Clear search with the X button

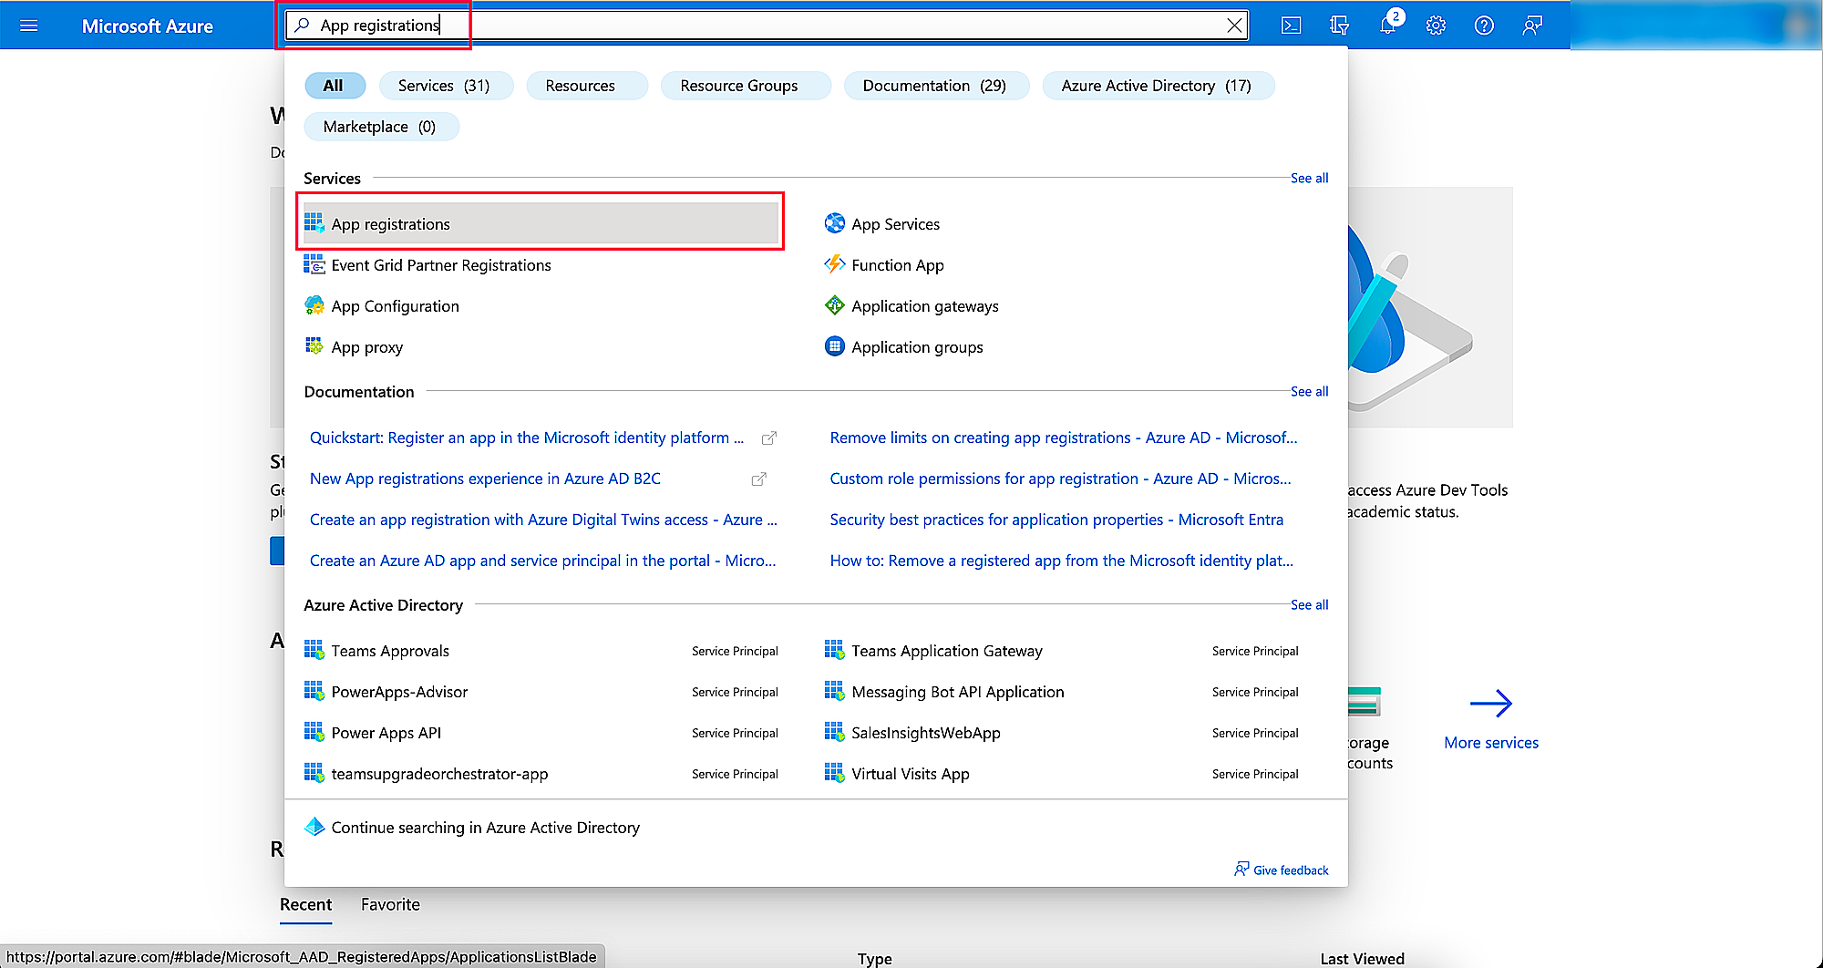[1234, 26]
